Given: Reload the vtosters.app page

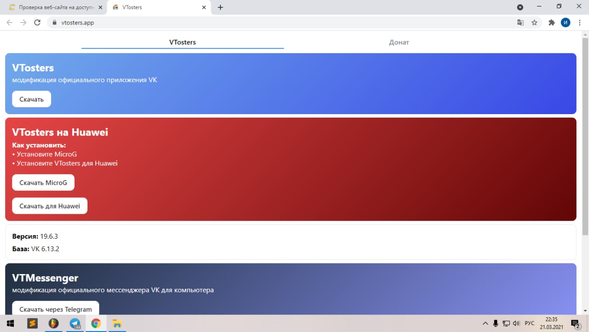Looking at the screenshot, I should 37,23.
